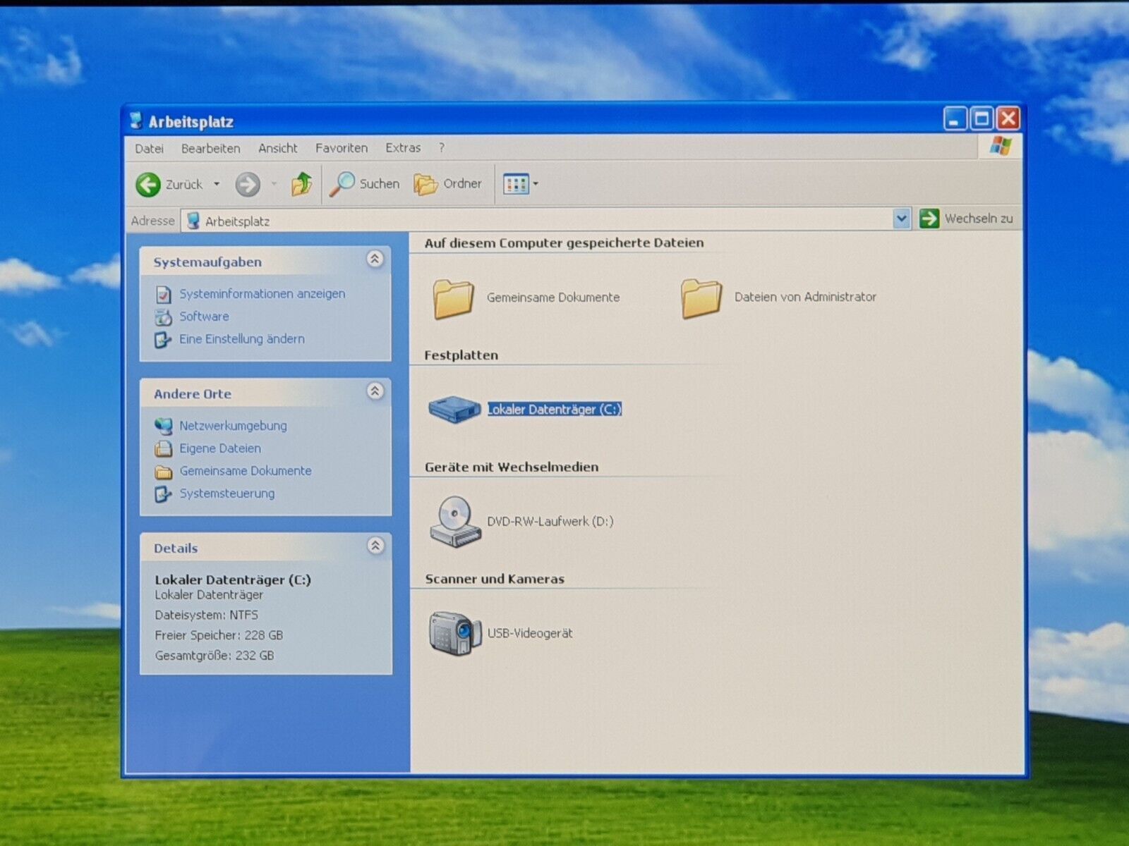1129x846 pixels.
Task: Open the Zurück history dropdown arrow
Action: [217, 185]
